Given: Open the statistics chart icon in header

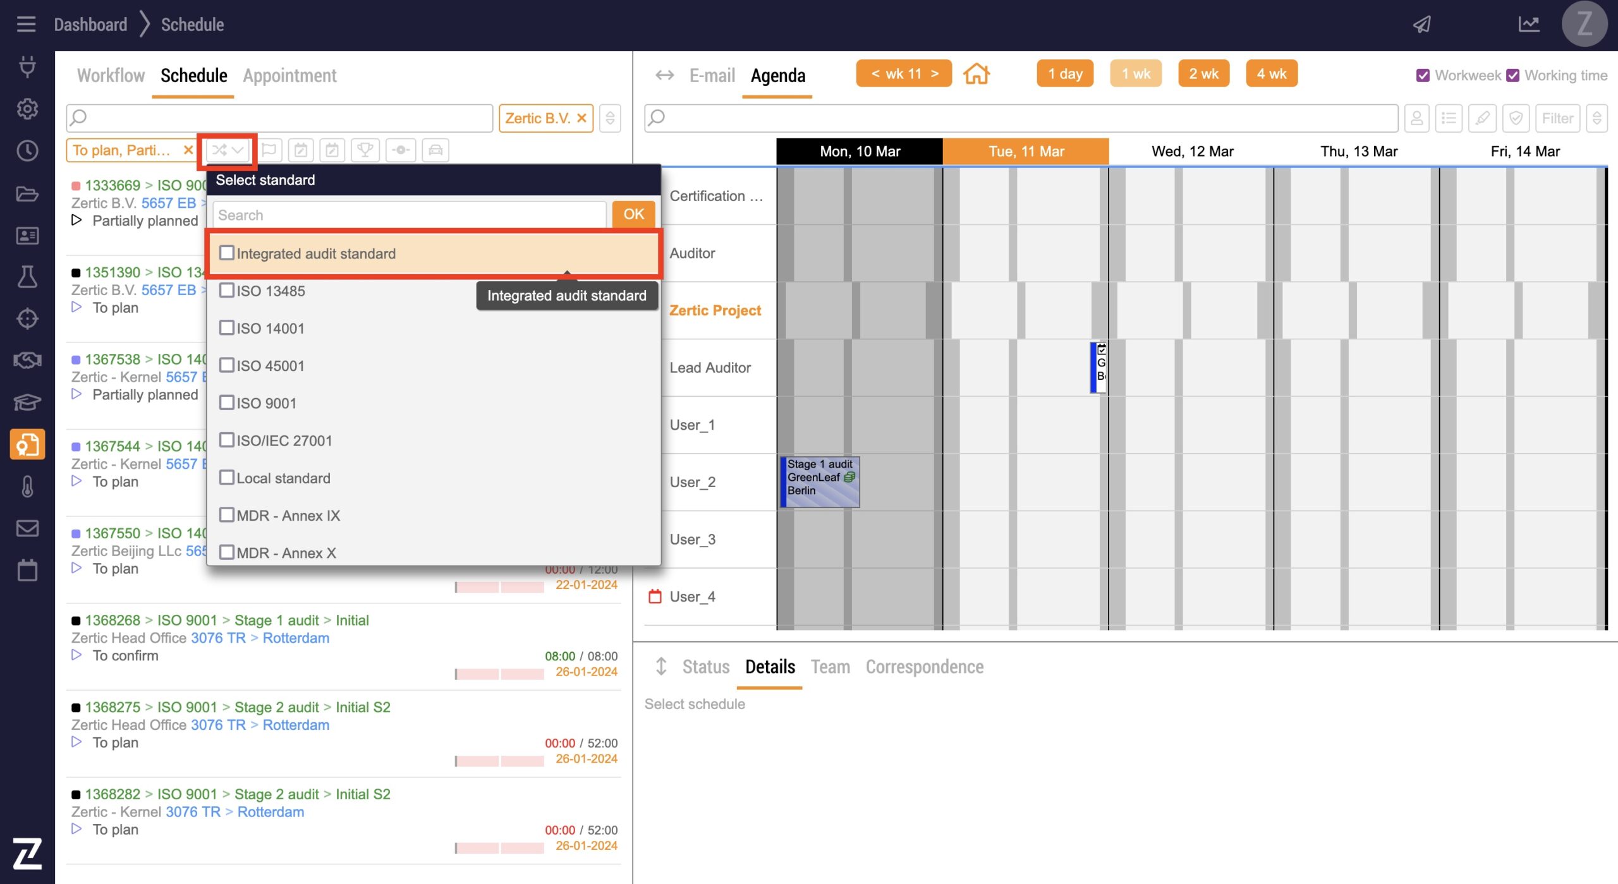Looking at the screenshot, I should (1528, 25).
